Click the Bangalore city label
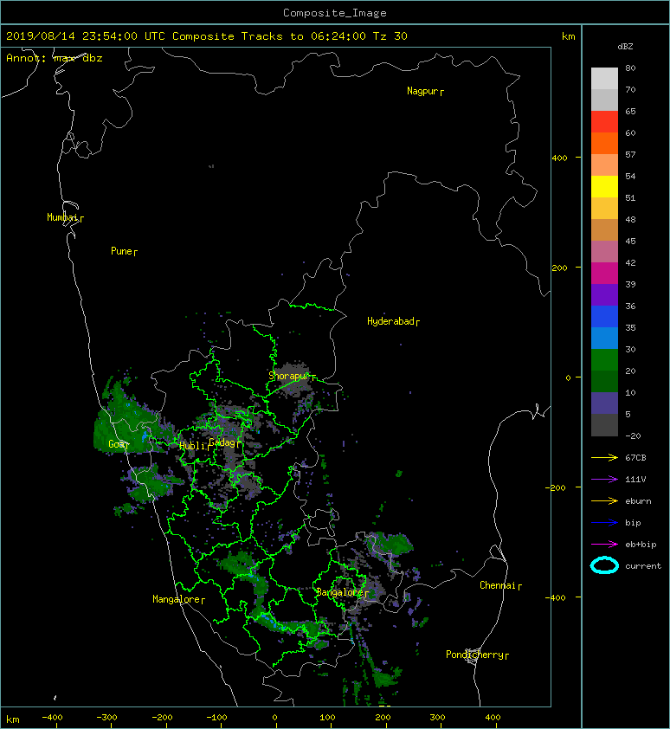Screen dimensions: 670x729 [339, 592]
